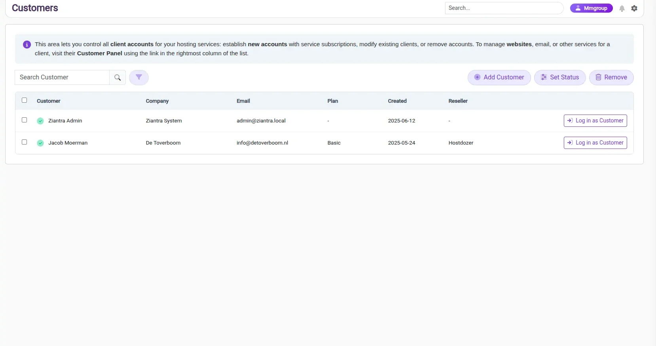Tick the Ziantra Admin row checkbox

[24, 120]
